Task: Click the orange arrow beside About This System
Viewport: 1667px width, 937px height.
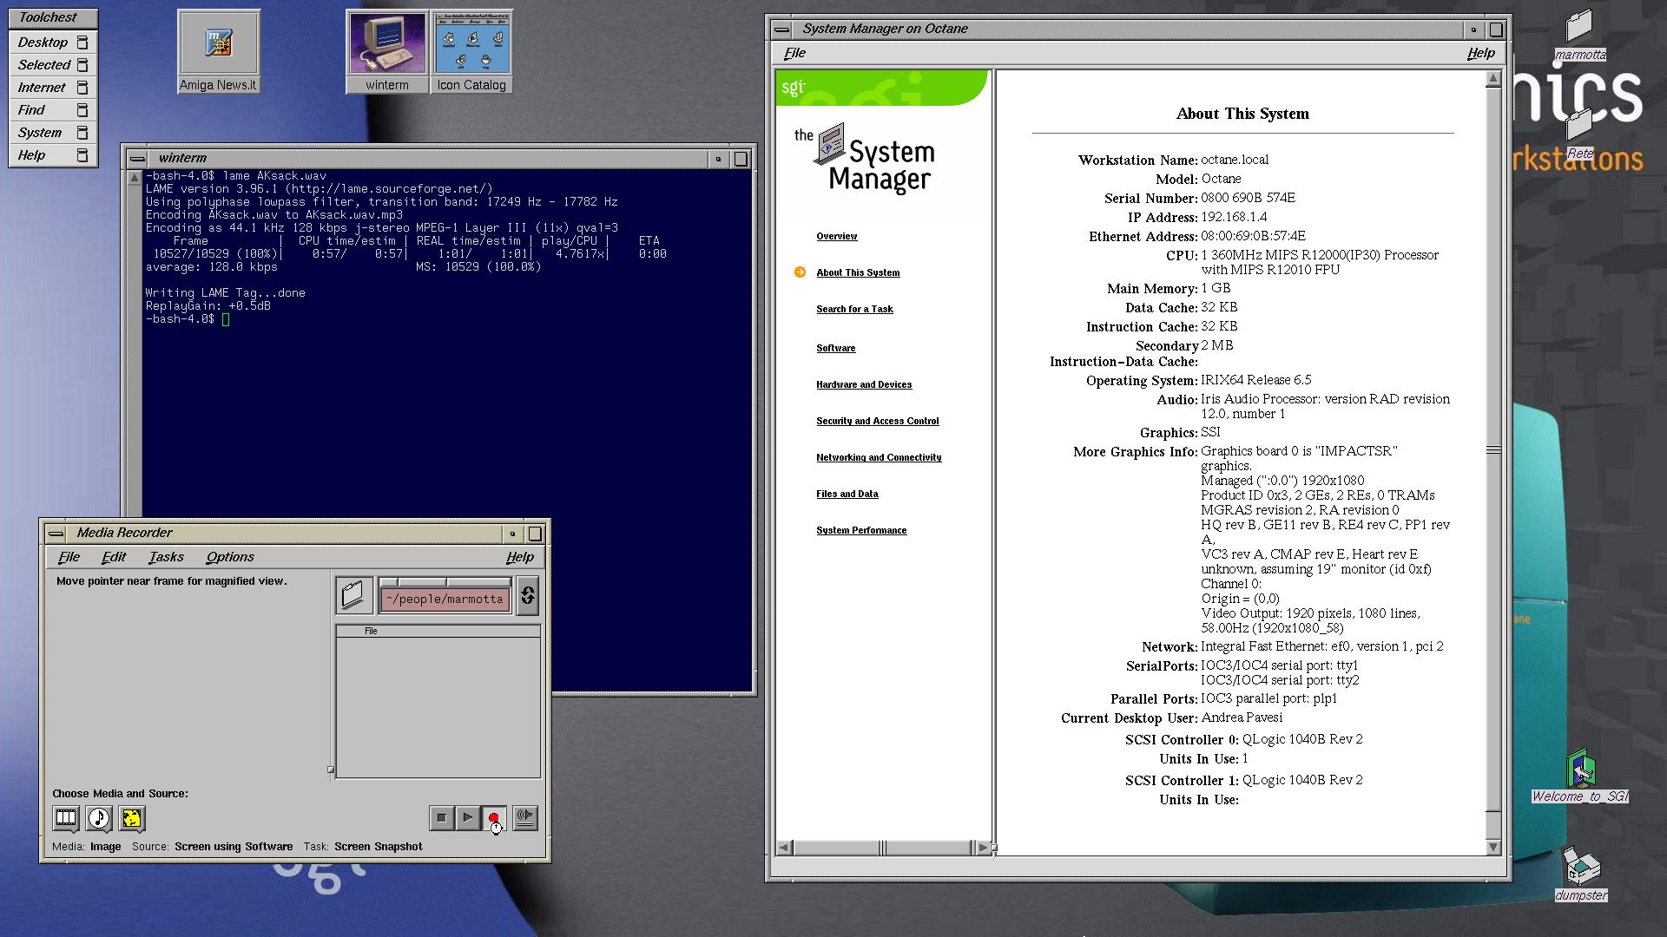Action: 800,272
